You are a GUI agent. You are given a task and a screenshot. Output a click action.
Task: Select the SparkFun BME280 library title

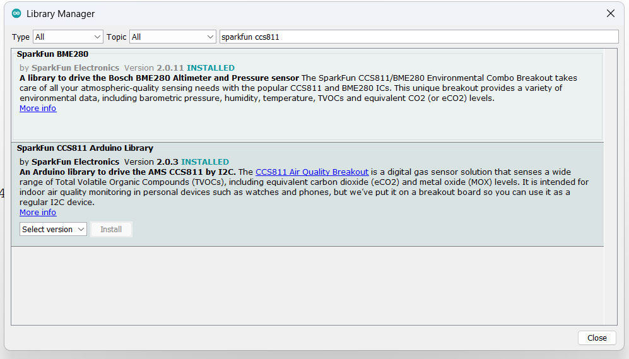coord(52,54)
